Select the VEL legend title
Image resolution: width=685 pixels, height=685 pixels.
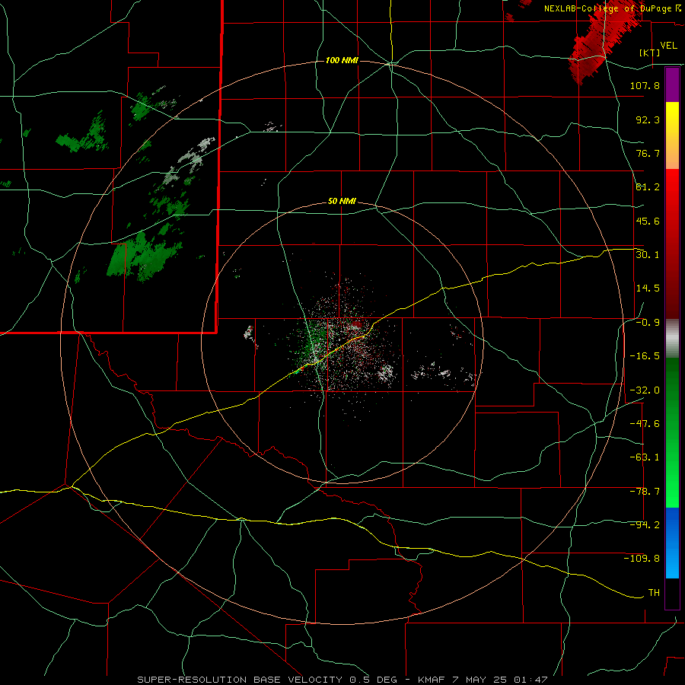point(668,46)
